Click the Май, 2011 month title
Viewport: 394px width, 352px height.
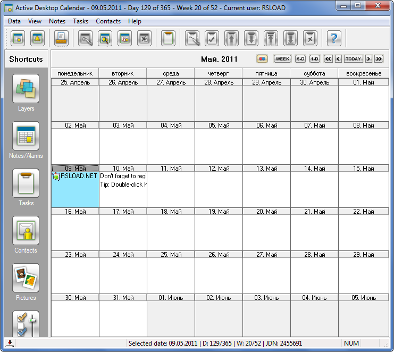point(219,59)
